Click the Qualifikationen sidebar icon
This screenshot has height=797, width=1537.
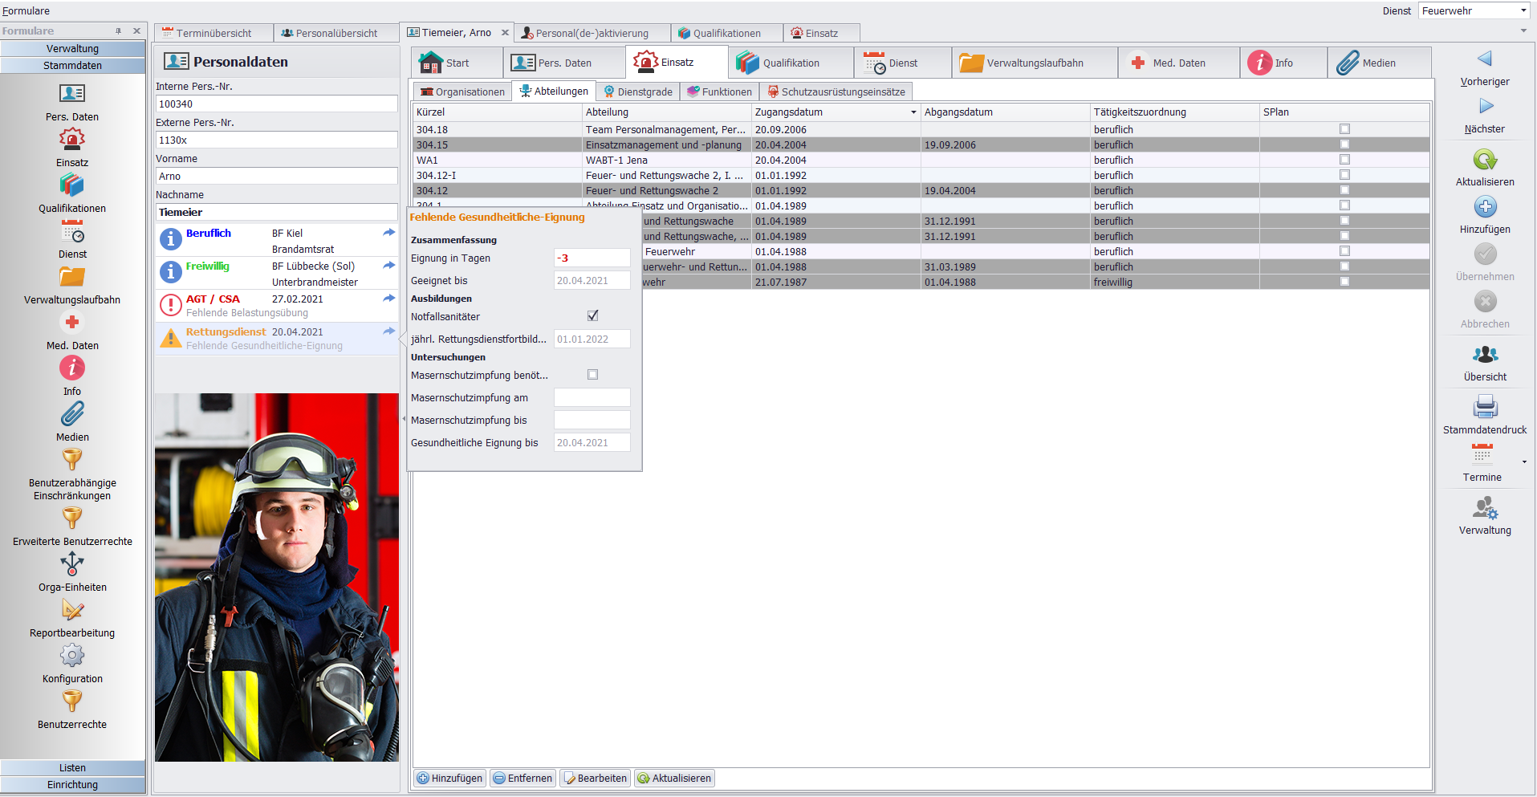(71, 186)
